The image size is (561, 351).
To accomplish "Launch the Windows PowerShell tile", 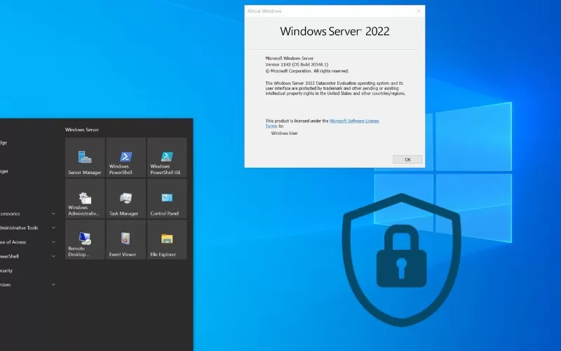I will pos(126,158).
